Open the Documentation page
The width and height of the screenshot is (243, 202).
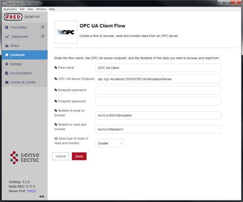(x=25, y=73)
